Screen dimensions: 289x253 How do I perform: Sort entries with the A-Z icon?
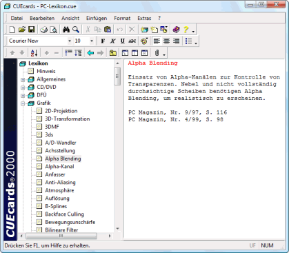(x=34, y=53)
